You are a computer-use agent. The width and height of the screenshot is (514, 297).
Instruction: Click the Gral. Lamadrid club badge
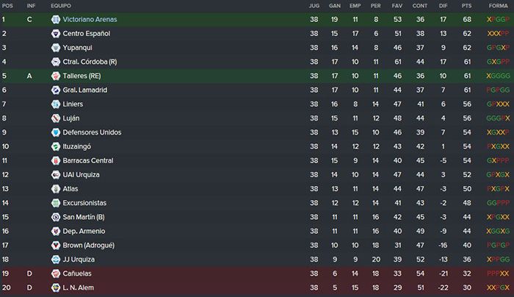pyautogui.click(x=56, y=90)
